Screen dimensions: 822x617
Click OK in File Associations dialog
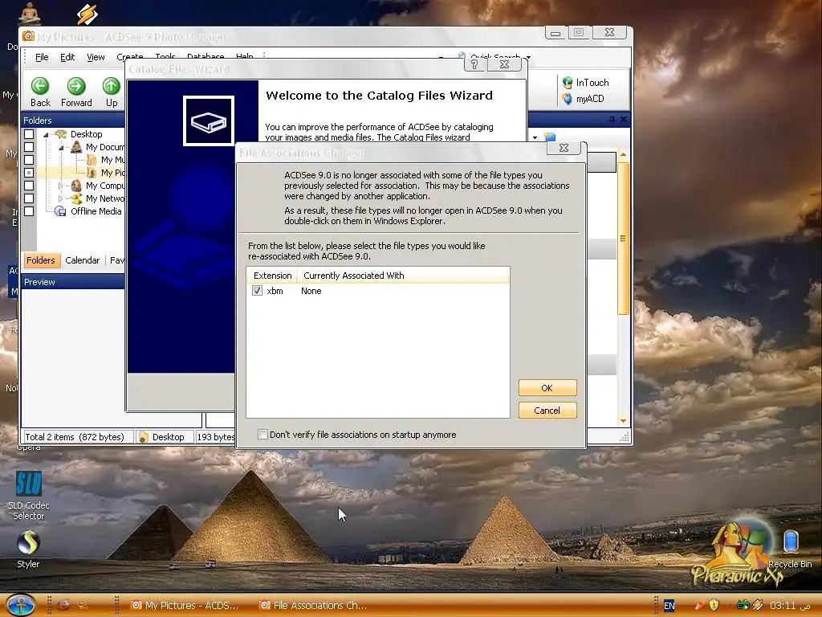coord(547,388)
